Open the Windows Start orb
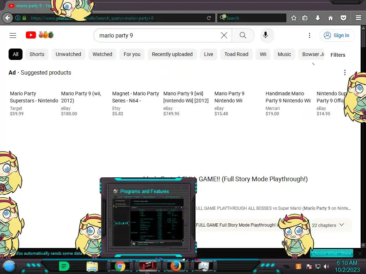366x274 pixels. 9,266
